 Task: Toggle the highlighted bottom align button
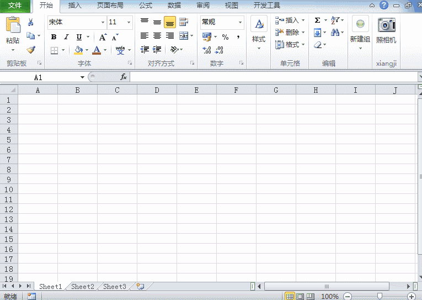click(170, 22)
